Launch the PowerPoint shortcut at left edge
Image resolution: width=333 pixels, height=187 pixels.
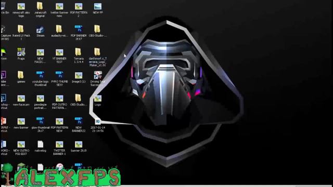5,125
